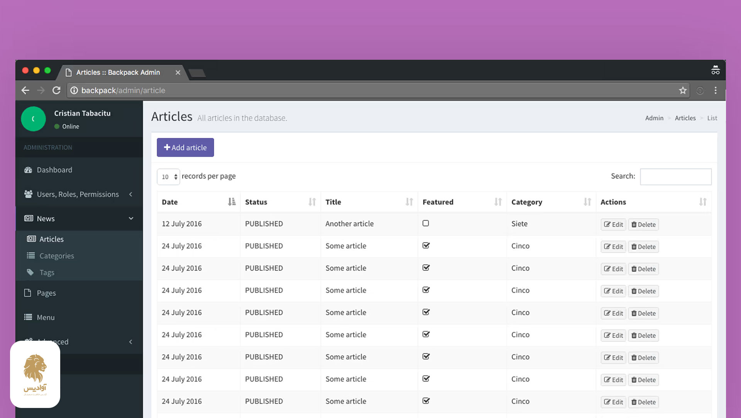741x418 pixels.
Task: Click the Menu list icon in sidebar
Action: [28, 317]
